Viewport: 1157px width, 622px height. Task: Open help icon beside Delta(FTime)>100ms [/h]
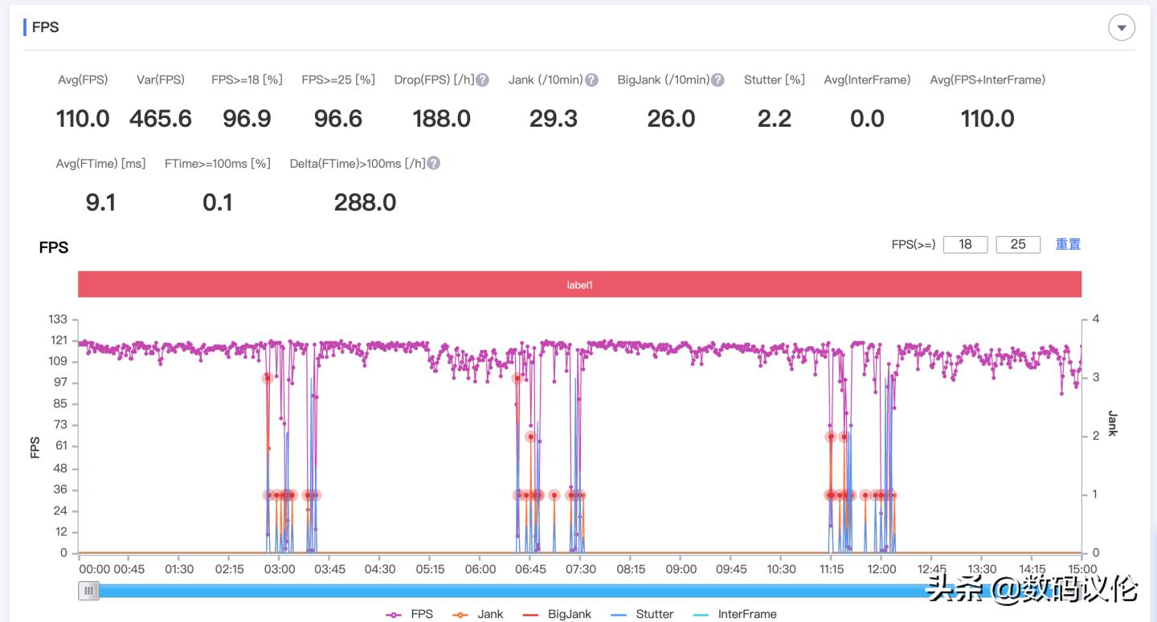click(x=433, y=164)
